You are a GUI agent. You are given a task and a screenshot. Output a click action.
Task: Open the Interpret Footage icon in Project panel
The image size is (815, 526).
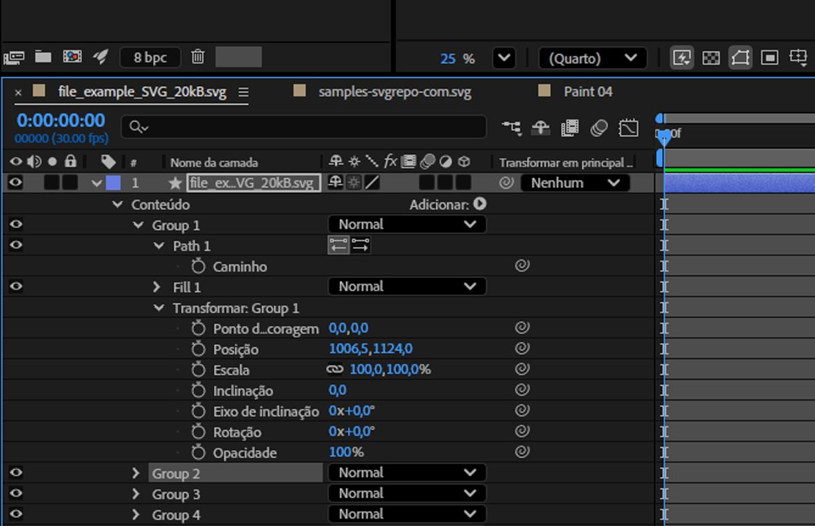pyautogui.click(x=14, y=58)
